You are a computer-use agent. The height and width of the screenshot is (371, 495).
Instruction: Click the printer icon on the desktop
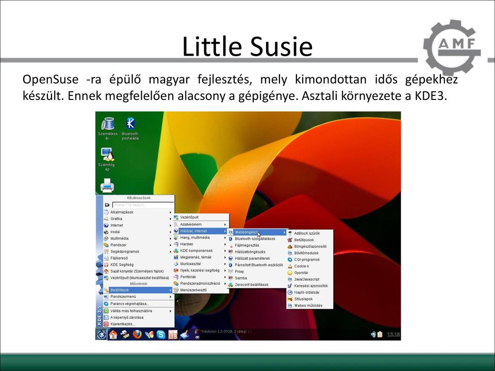(x=107, y=185)
